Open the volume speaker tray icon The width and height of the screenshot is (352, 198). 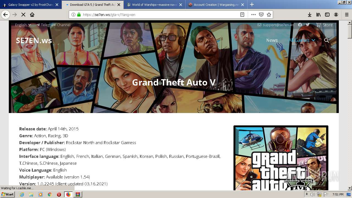click(313, 194)
